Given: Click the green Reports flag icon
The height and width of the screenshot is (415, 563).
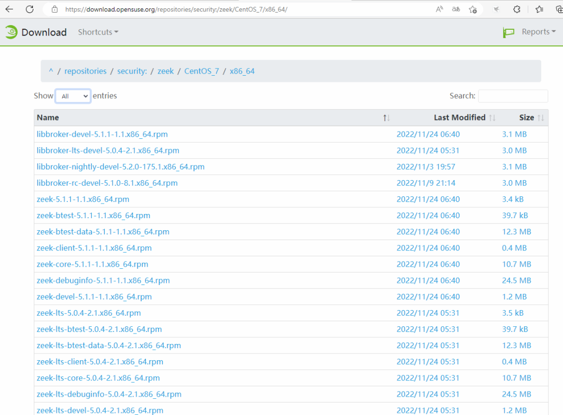Looking at the screenshot, I should [508, 32].
